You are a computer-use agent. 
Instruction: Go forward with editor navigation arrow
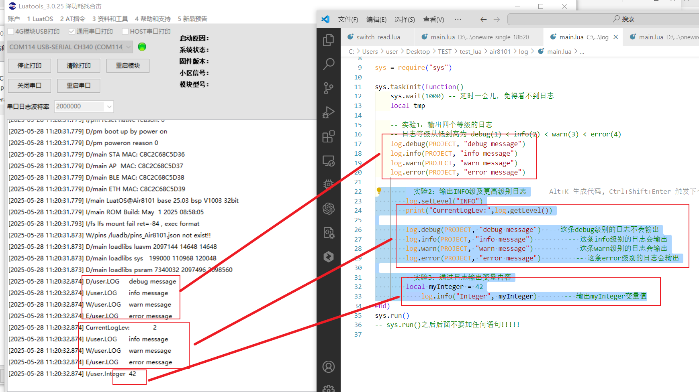point(497,19)
